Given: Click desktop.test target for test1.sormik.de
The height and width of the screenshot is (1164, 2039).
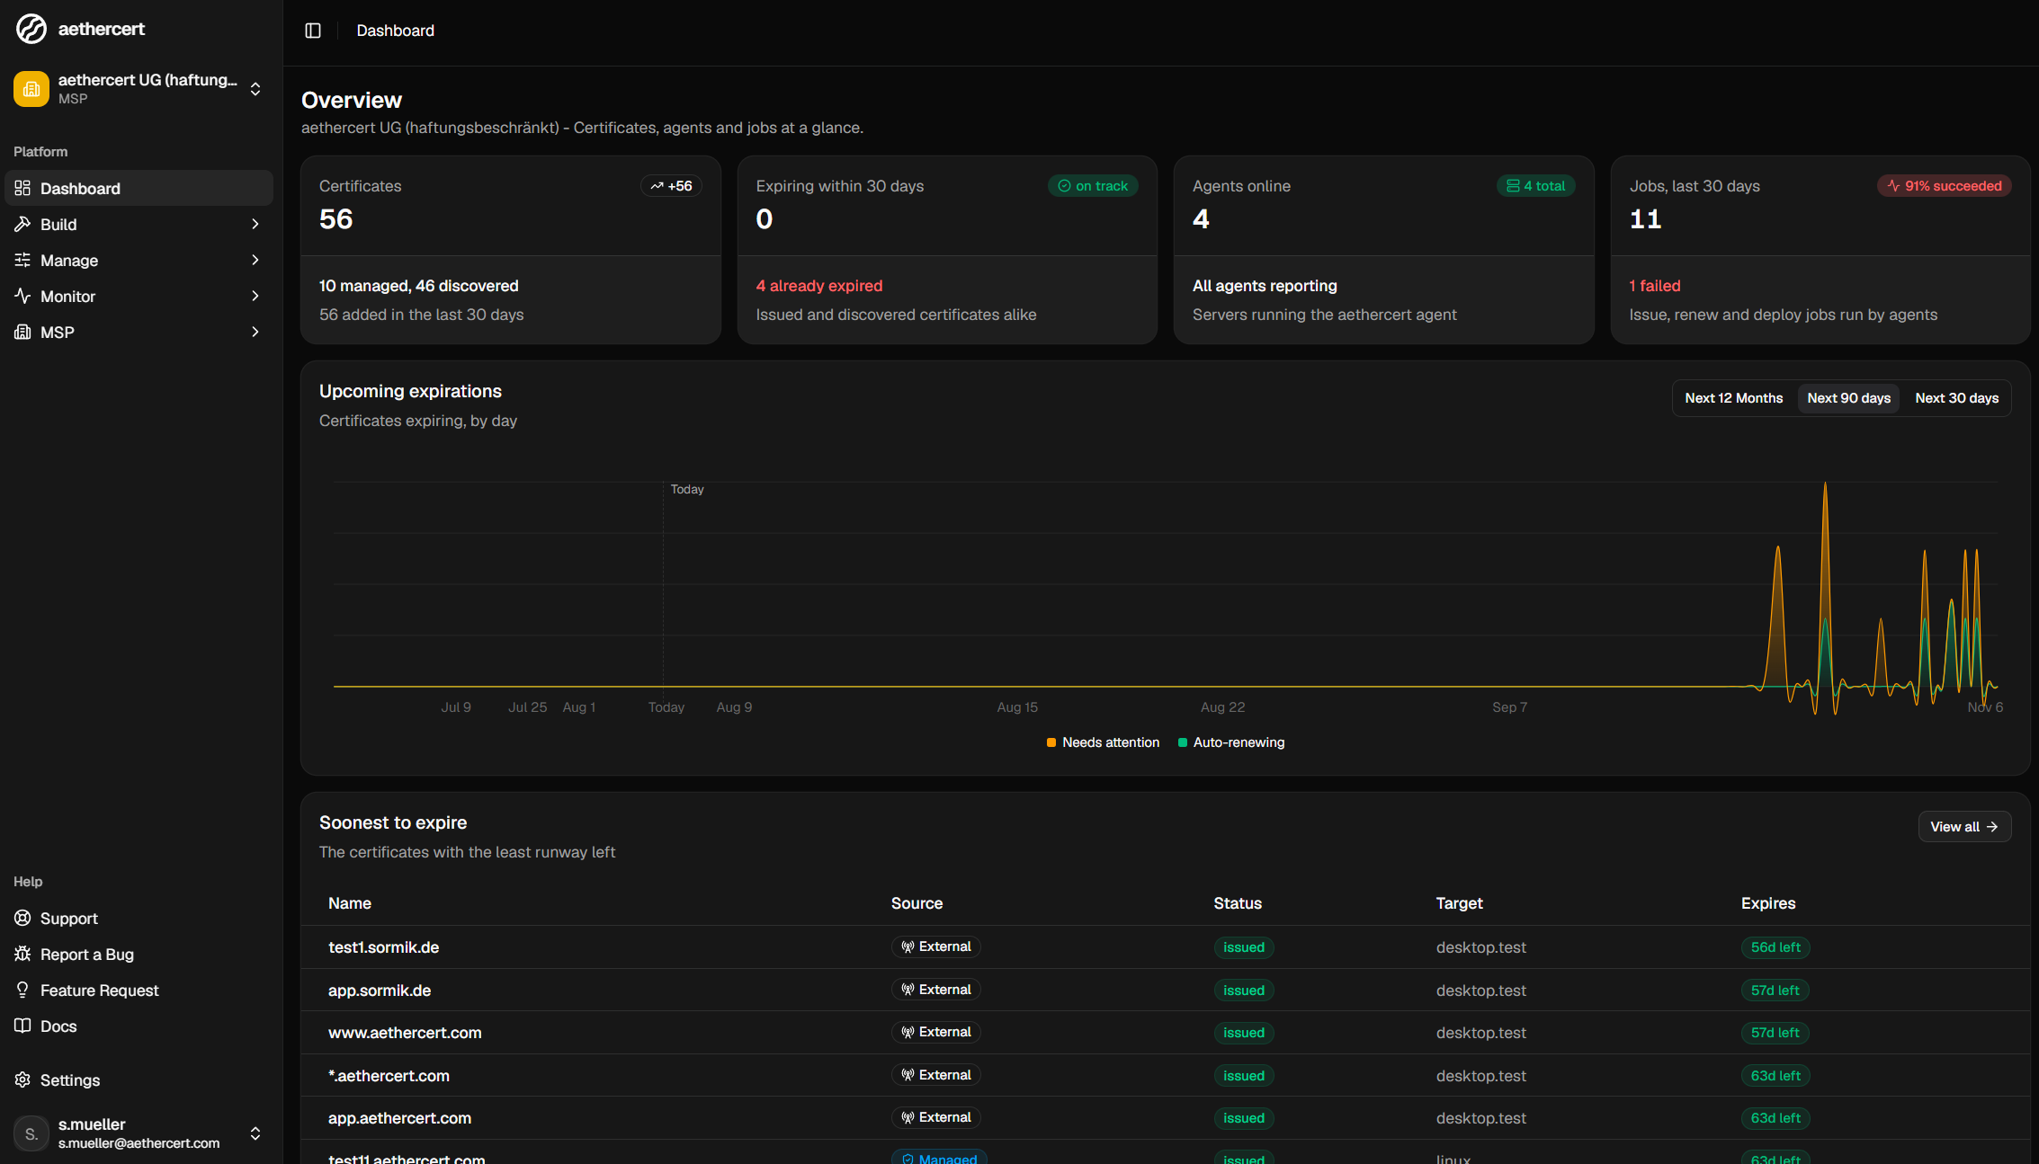Looking at the screenshot, I should (1481, 947).
